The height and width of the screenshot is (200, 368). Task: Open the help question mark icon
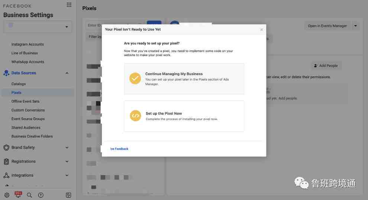(x=41, y=195)
